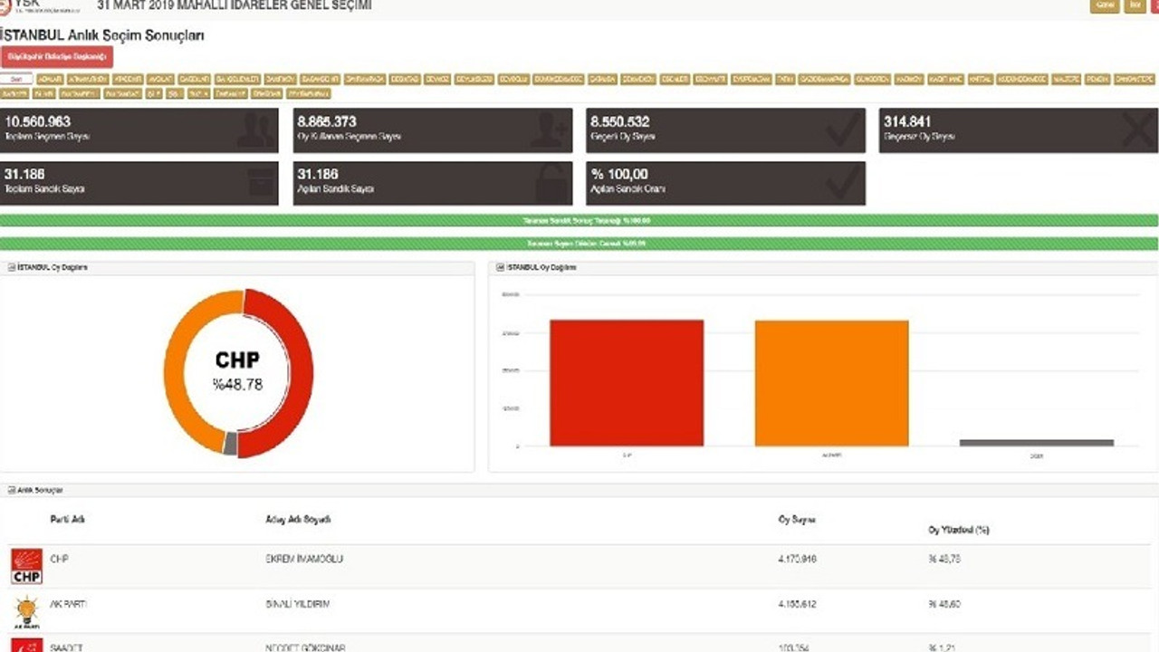Image resolution: width=1159 pixels, height=652 pixels.
Task: Open the Büyükşehir Belediye Başkanlığı red button
Action: pyautogui.click(x=56, y=57)
